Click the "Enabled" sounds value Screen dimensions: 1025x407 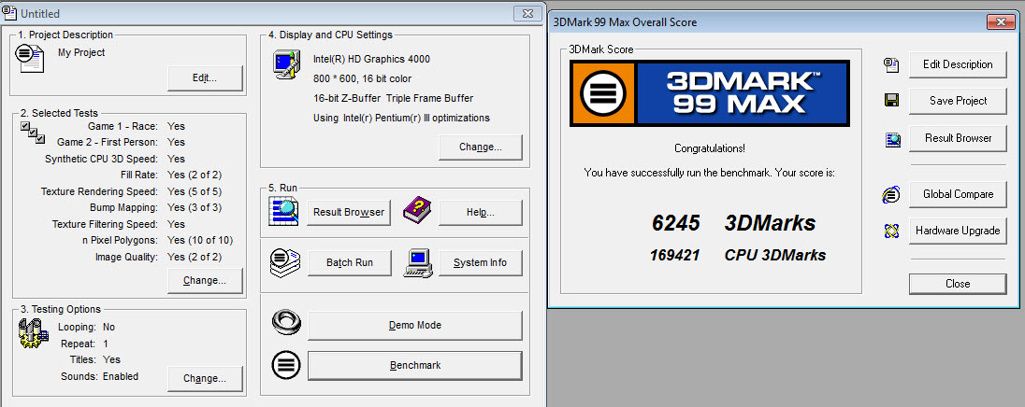[x=121, y=376]
